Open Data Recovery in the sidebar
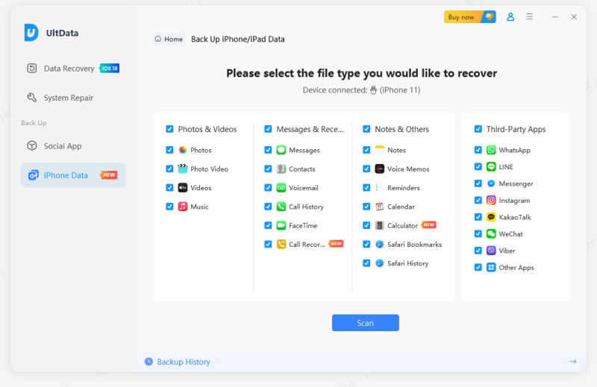597x387 pixels. point(73,69)
